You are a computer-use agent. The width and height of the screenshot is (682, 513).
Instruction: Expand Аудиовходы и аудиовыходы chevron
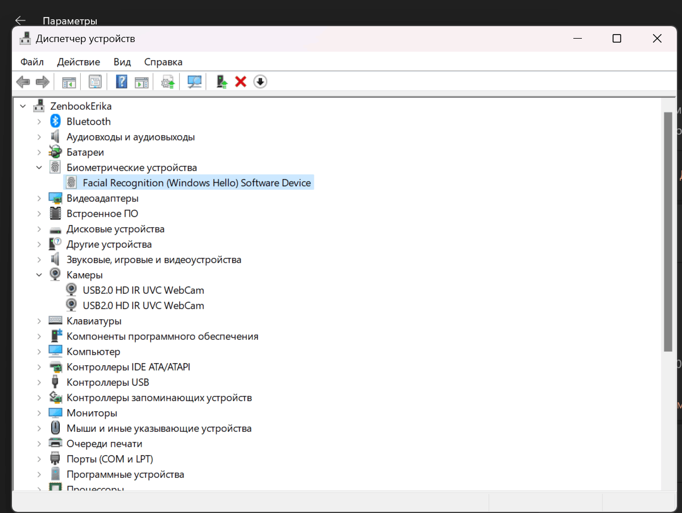coord(39,137)
